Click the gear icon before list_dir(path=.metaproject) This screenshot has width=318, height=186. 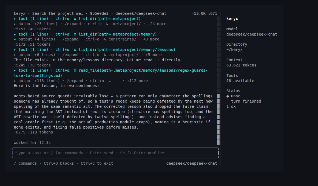[x=75, y=19]
